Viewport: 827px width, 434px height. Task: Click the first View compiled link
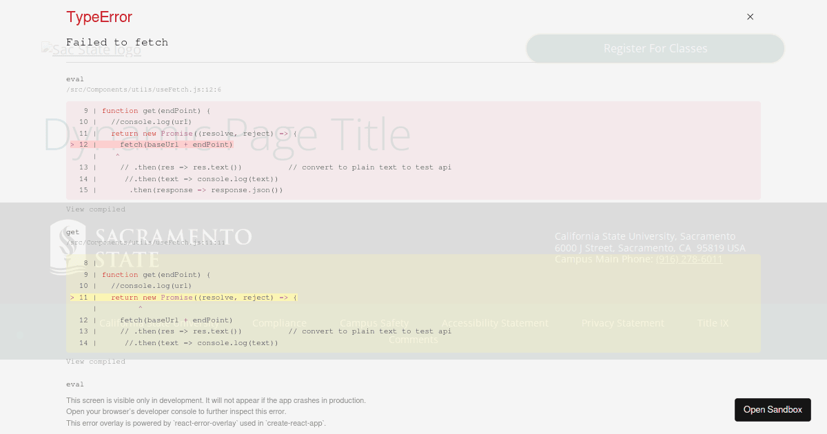click(x=95, y=209)
